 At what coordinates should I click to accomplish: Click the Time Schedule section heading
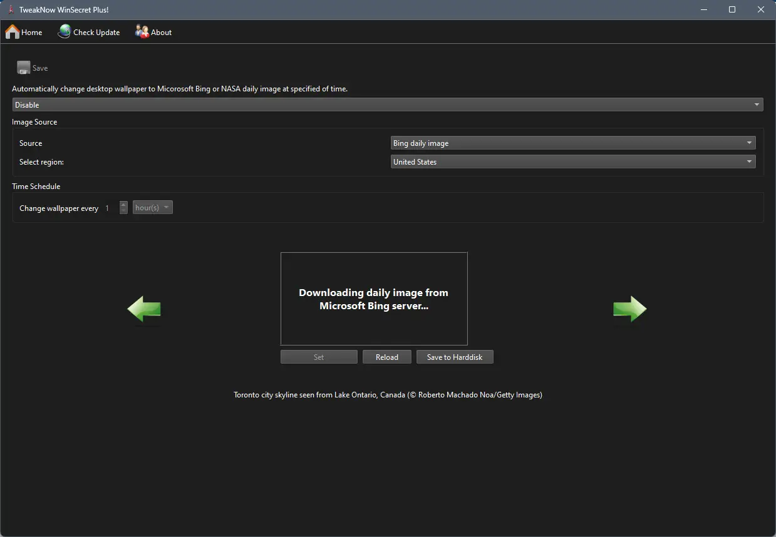coord(36,187)
